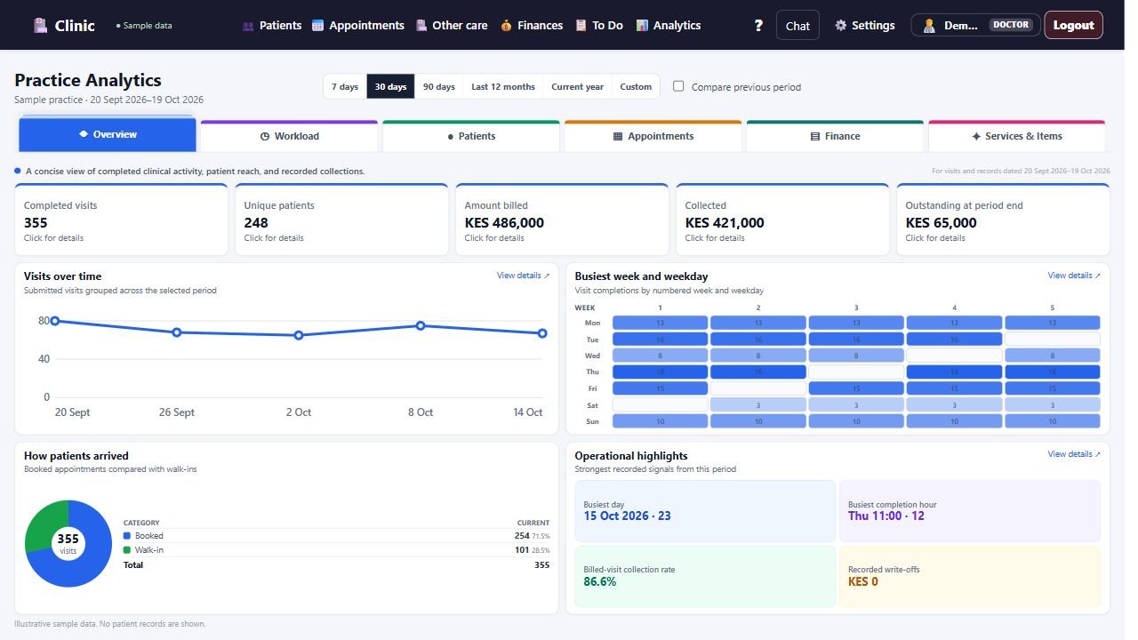This screenshot has width=1138, height=640.
Task: Open help with the question mark icon
Action: point(758,26)
